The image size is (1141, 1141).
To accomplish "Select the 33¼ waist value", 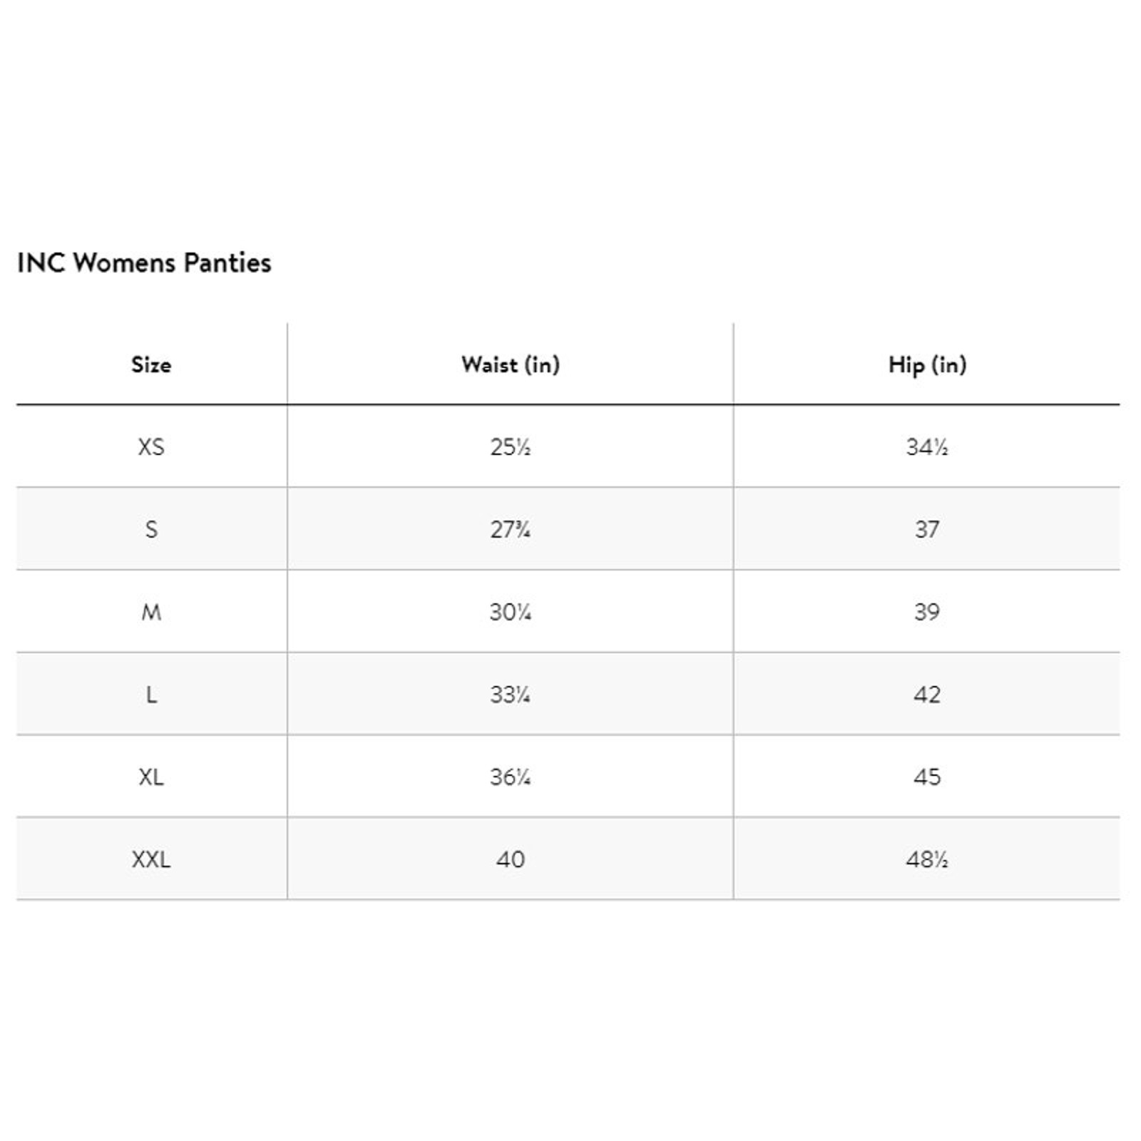I will [511, 694].
